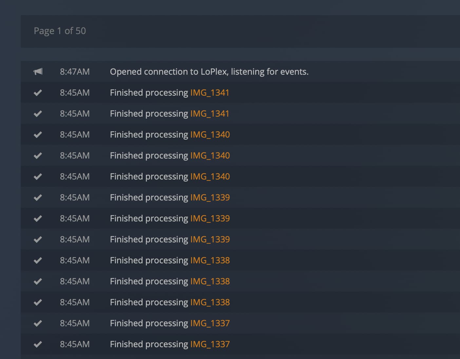Open the topmost IMG_1341 link

[210, 93]
